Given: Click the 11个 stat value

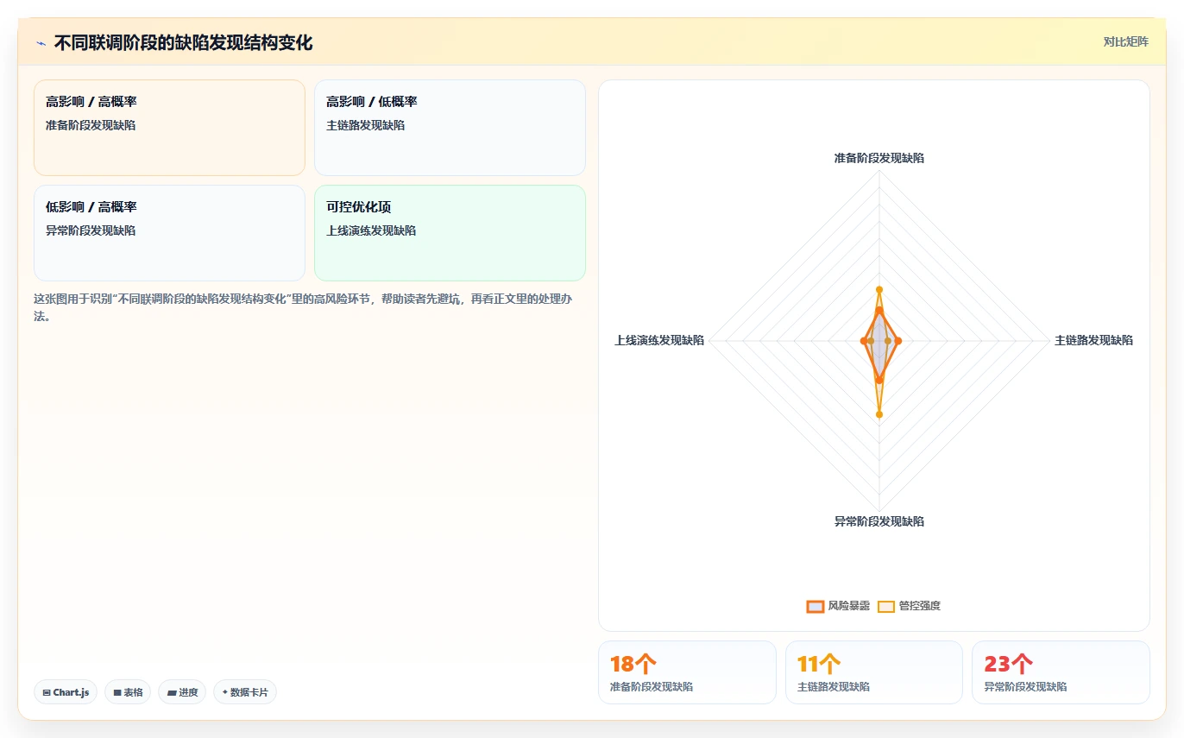Looking at the screenshot, I should point(819,664).
